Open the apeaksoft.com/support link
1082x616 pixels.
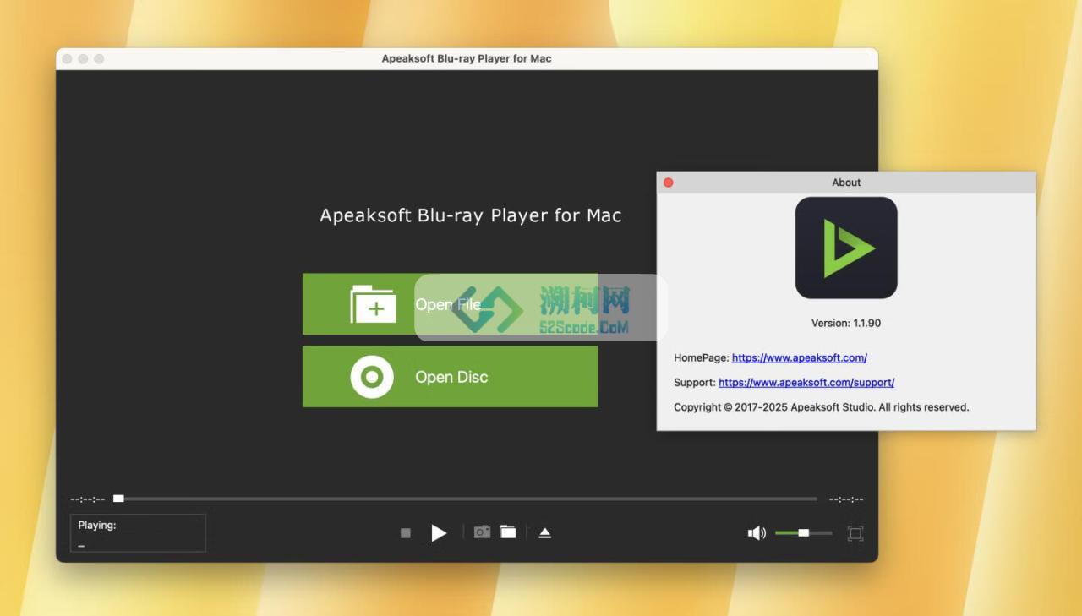(x=806, y=382)
